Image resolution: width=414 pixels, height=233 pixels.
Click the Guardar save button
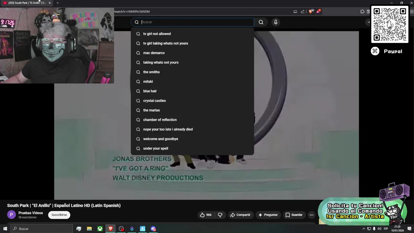pyautogui.click(x=294, y=215)
